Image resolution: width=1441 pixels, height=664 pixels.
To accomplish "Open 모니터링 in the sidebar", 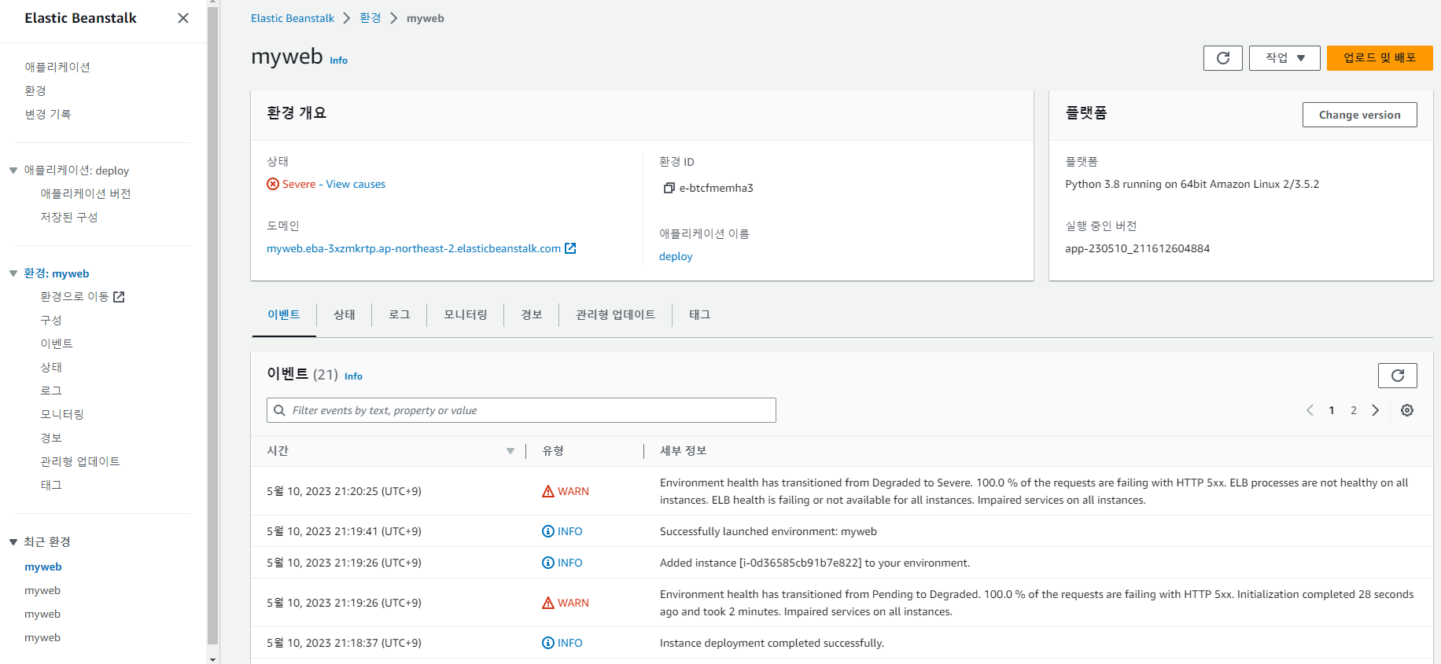I will [x=62, y=414].
